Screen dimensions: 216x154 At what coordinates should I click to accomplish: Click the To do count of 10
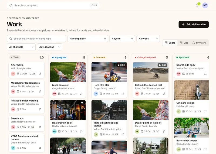click(42, 57)
